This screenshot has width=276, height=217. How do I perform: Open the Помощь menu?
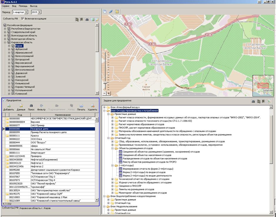tap(23, 6)
